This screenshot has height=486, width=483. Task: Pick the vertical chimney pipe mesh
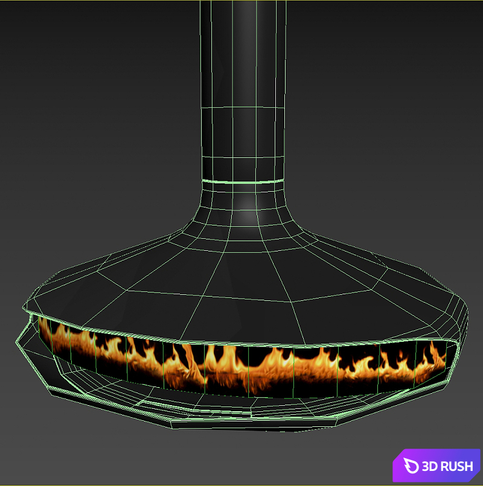[x=243, y=90]
